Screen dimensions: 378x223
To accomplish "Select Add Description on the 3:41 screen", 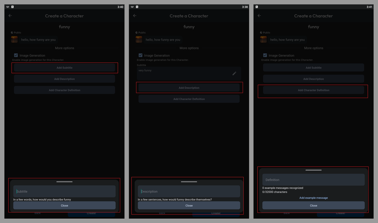I will pos(314,79).
